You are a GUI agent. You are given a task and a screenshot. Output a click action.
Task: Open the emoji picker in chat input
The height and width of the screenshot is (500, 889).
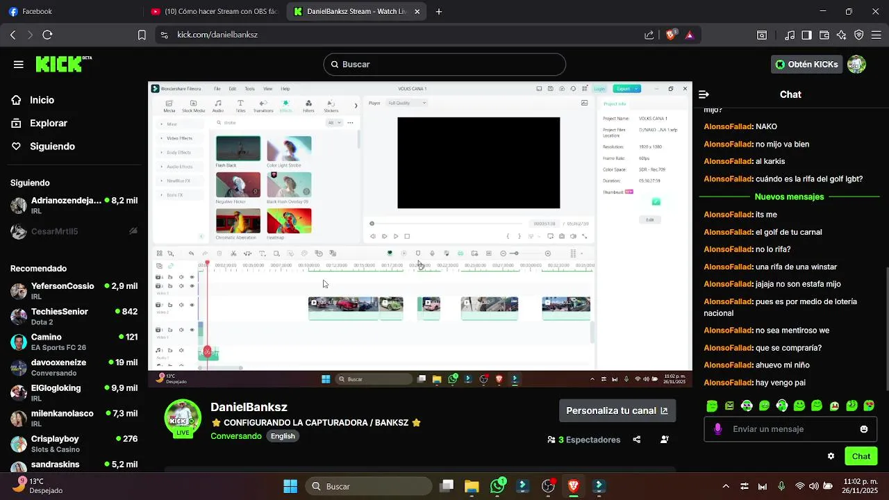864,429
